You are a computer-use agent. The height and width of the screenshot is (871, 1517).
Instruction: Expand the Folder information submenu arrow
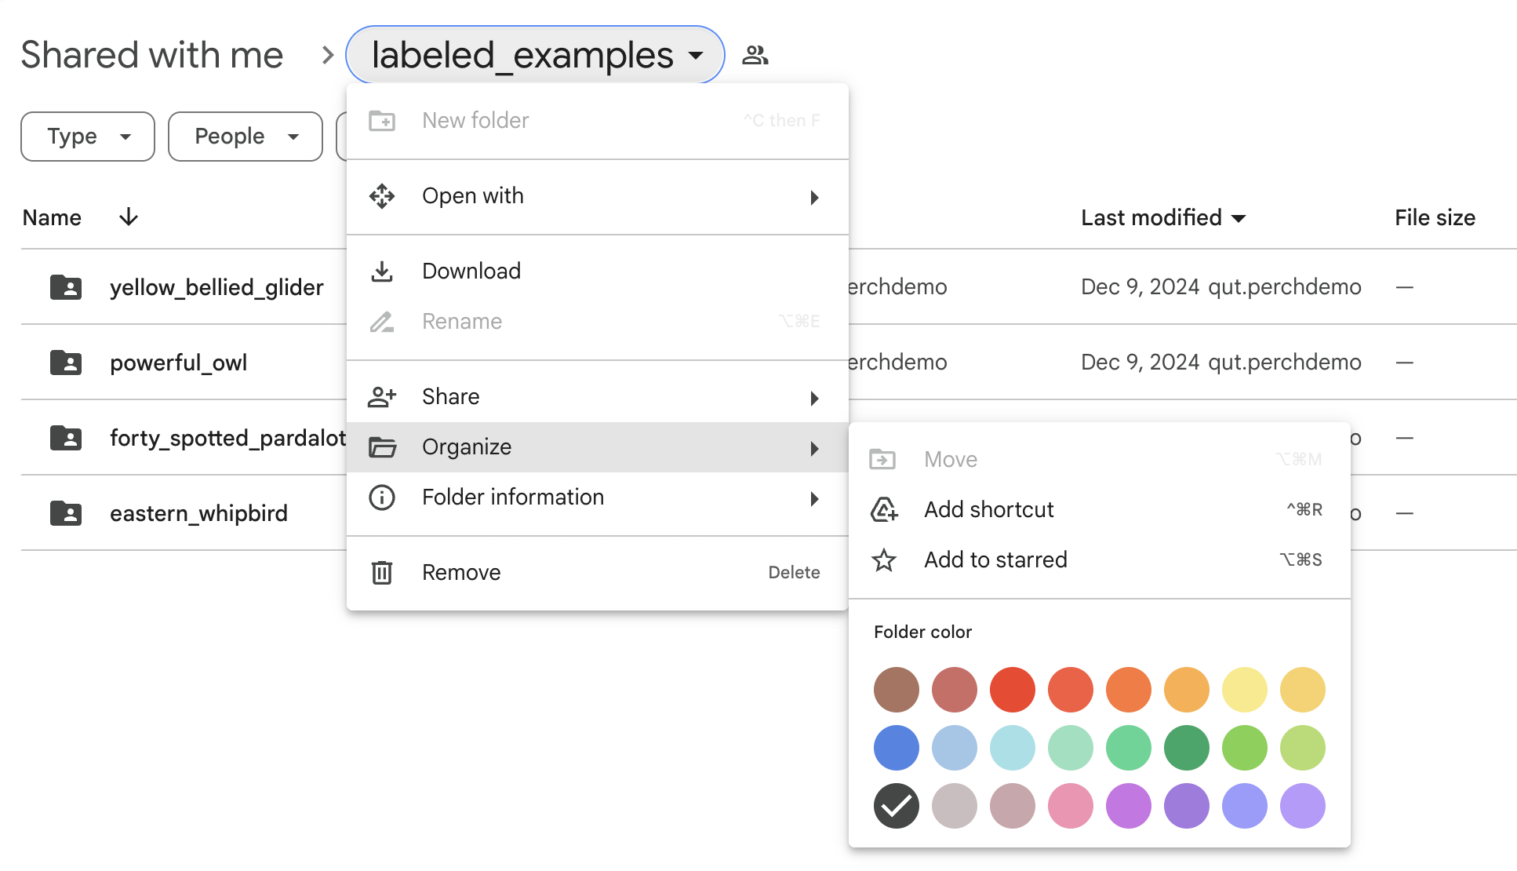pyautogui.click(x=815, y=498)
